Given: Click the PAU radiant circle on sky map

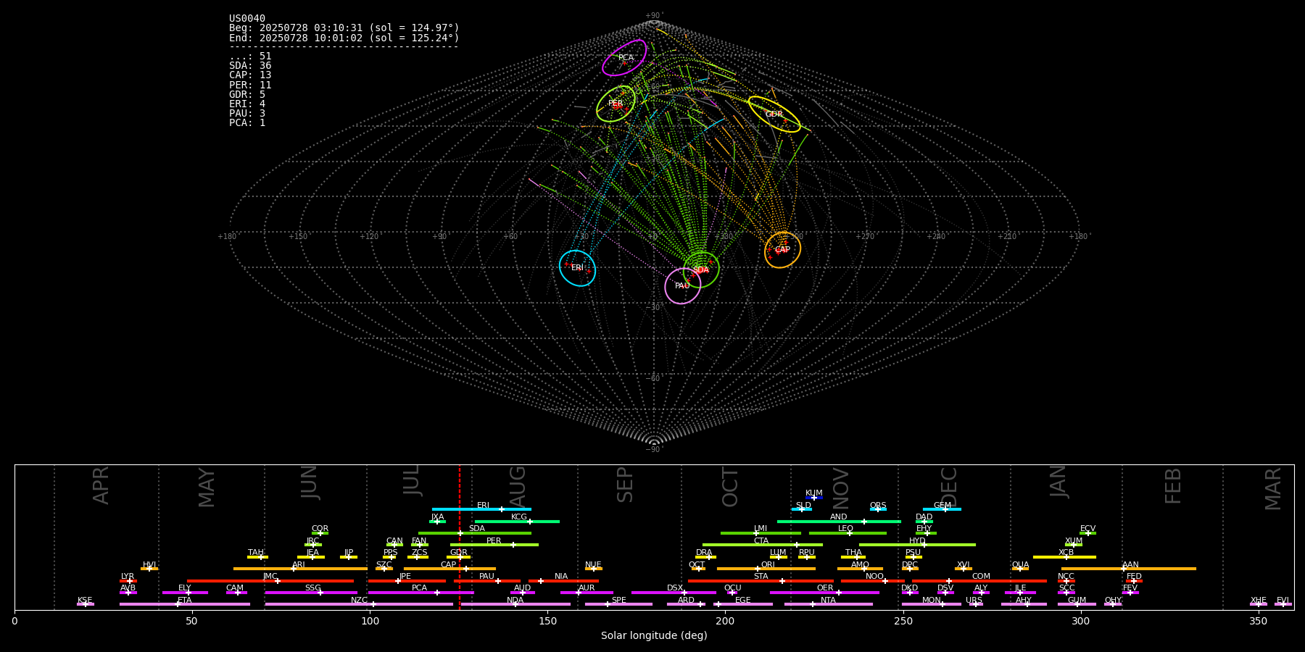Looking at the screenshot, I should (682, 286).
